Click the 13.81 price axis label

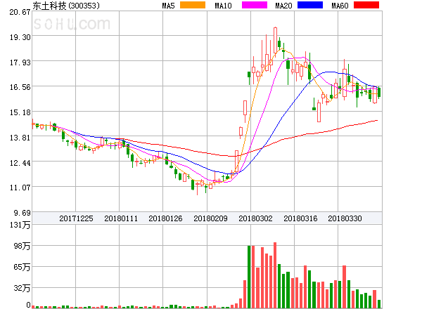(x=20, y=138)
